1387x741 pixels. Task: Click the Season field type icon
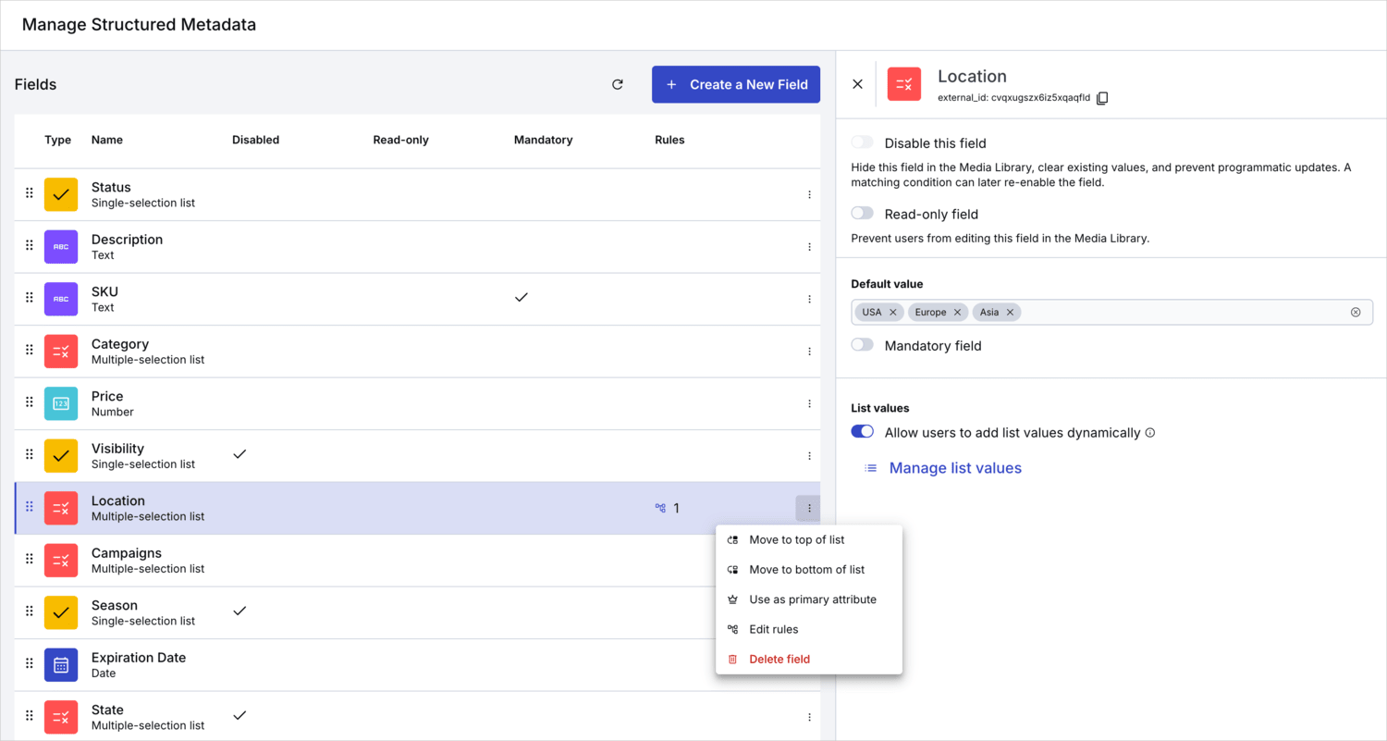pos(61,612)
